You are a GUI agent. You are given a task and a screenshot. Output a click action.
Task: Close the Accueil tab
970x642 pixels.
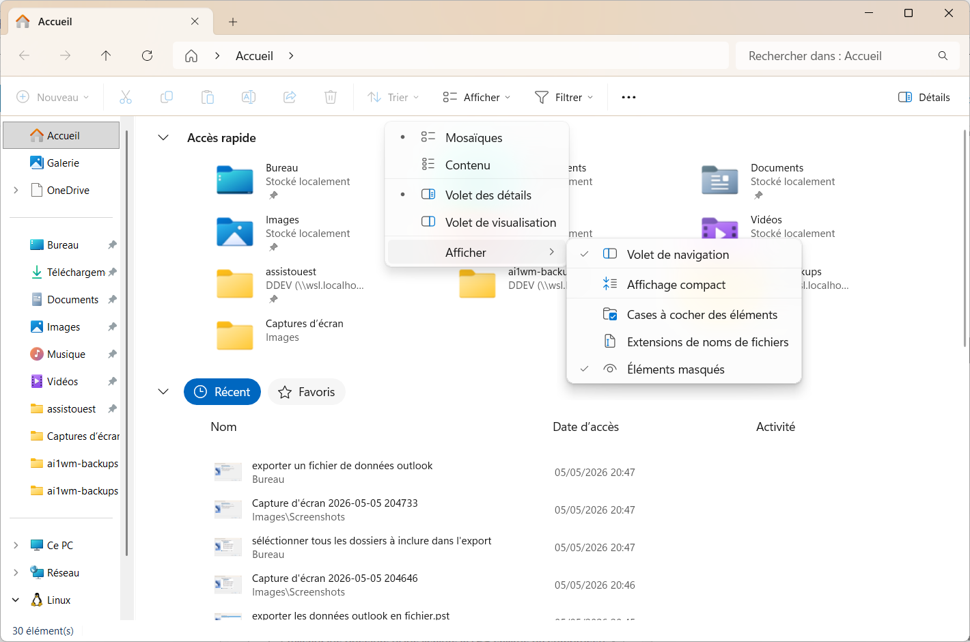tap(195, 21)
